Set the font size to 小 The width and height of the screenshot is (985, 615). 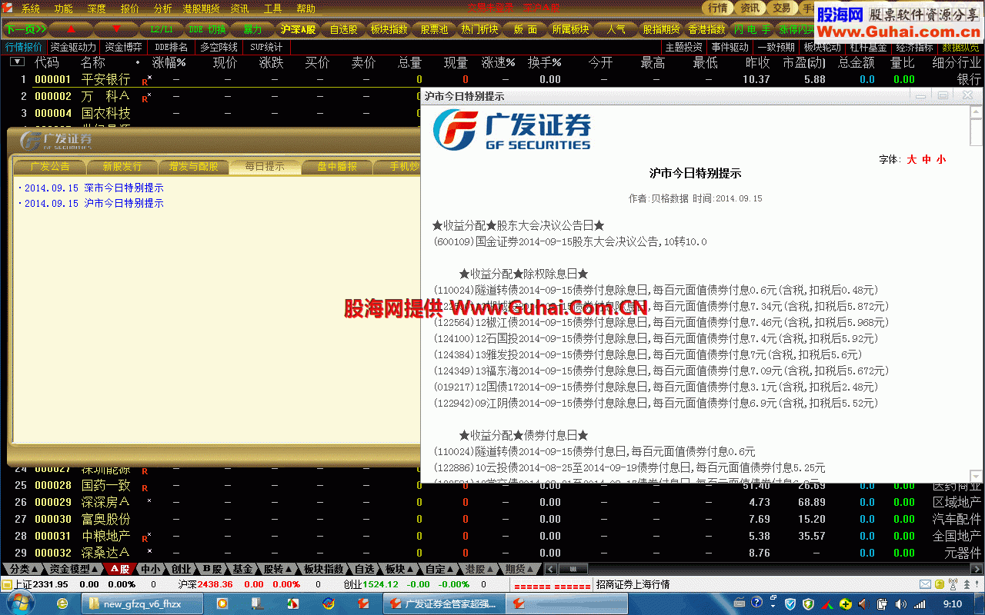click(x=941, y=159)
